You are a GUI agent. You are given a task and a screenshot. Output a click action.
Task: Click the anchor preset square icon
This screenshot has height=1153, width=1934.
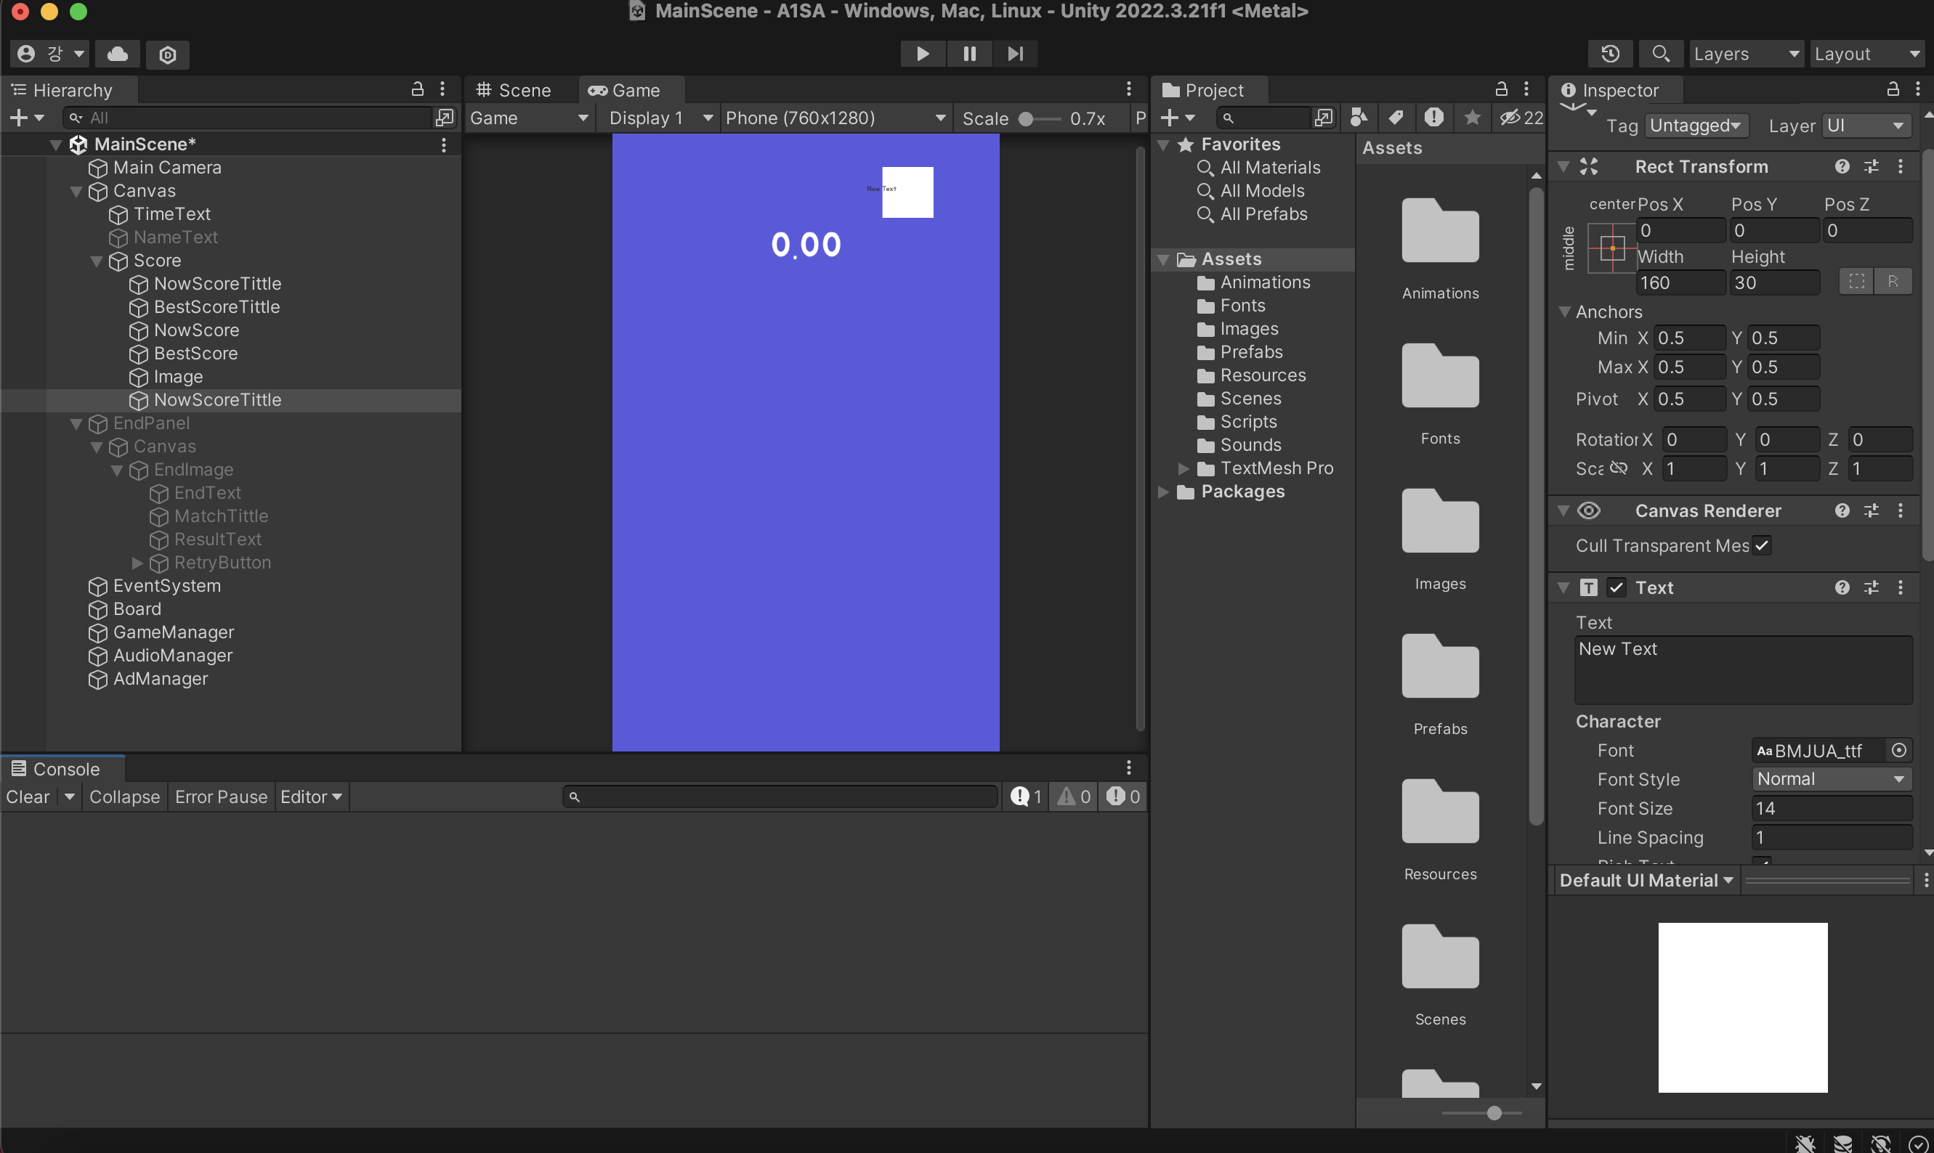point(1611,248)
